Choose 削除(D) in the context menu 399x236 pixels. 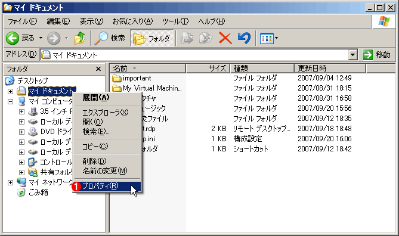(x=107, y=162)
